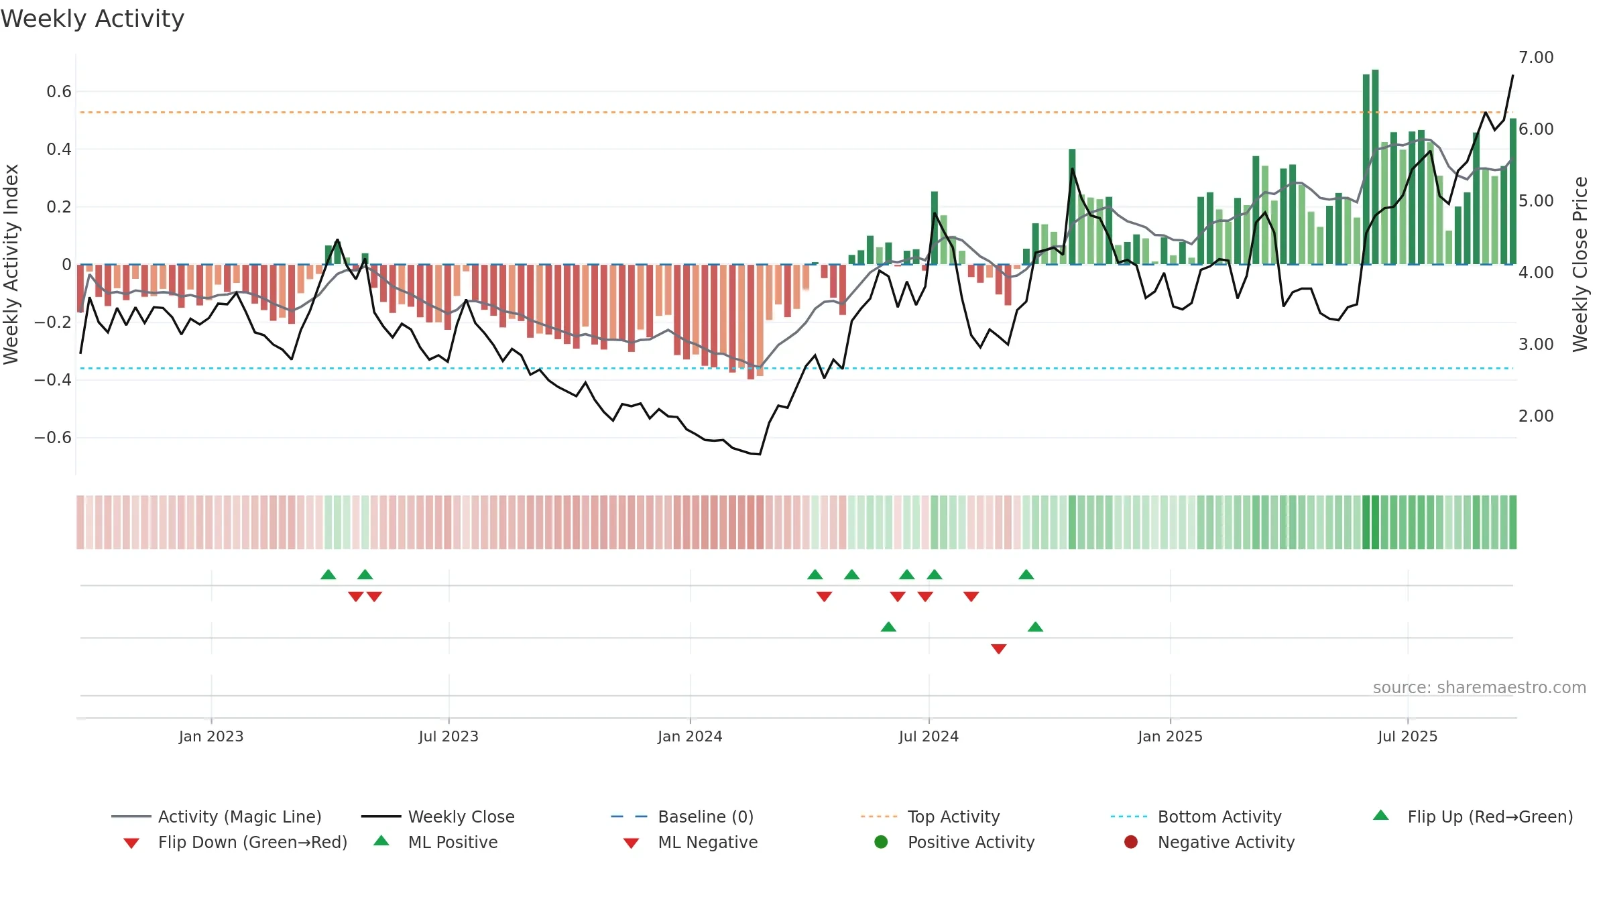Toggle Flip Down (Green→Red) legend entry

[x=235, y=842]
